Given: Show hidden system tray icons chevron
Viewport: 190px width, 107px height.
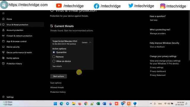Looking at the screenshot, I should (x=151, y=104).
